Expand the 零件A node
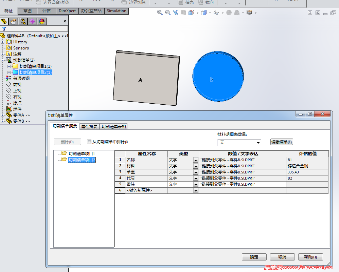Viewport: 339px width, 272px height. point(3,115)
